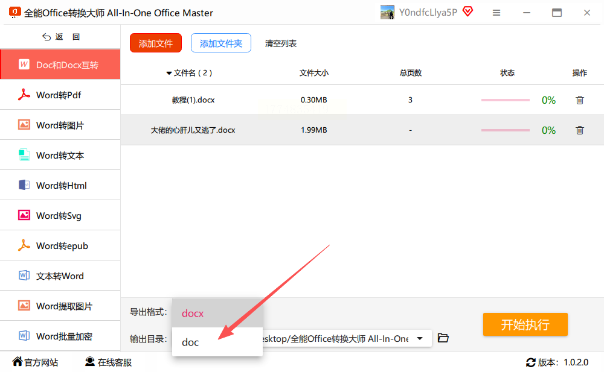This screenshot has width=604, height=372.
Task: Switch to 文本转Word sidebar item
Action: point(60,276)
